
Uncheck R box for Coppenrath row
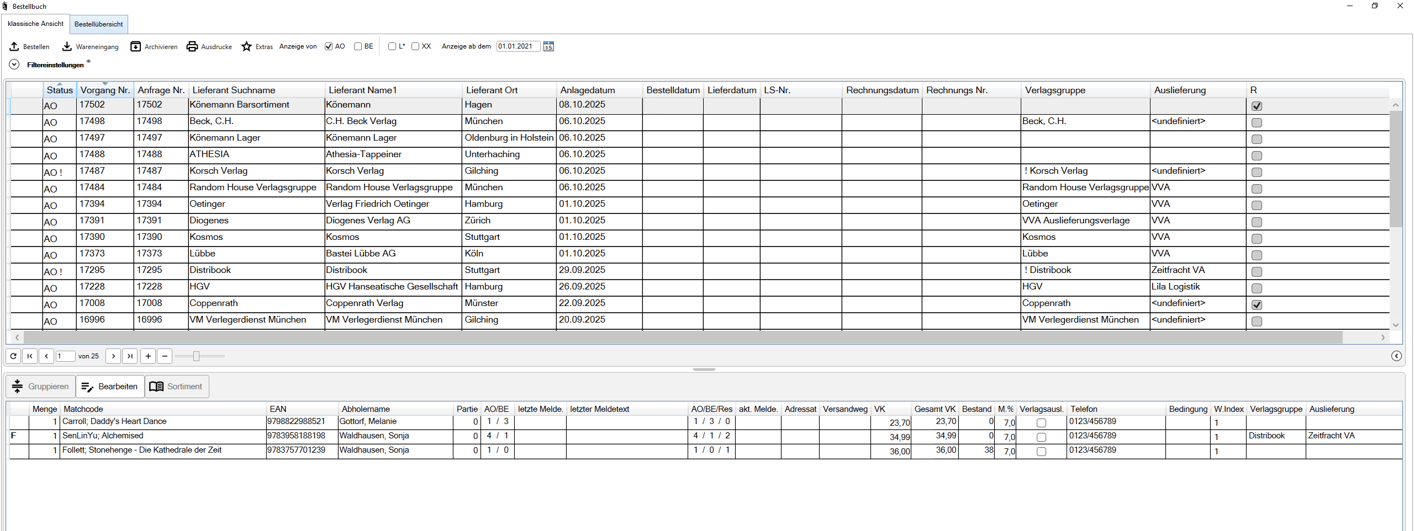tap(1257, 304)
